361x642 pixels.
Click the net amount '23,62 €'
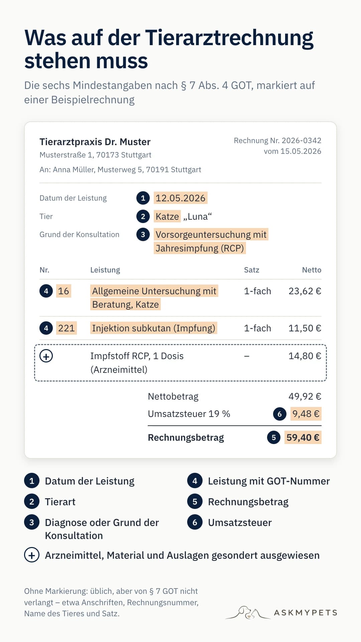coord(305,291)
